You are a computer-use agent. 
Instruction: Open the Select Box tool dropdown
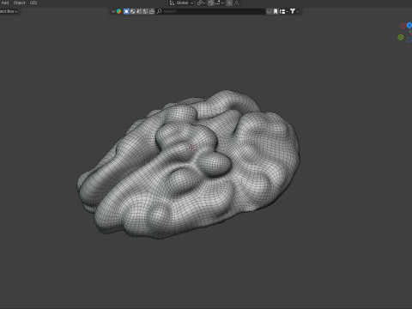[x=9, y=11]
